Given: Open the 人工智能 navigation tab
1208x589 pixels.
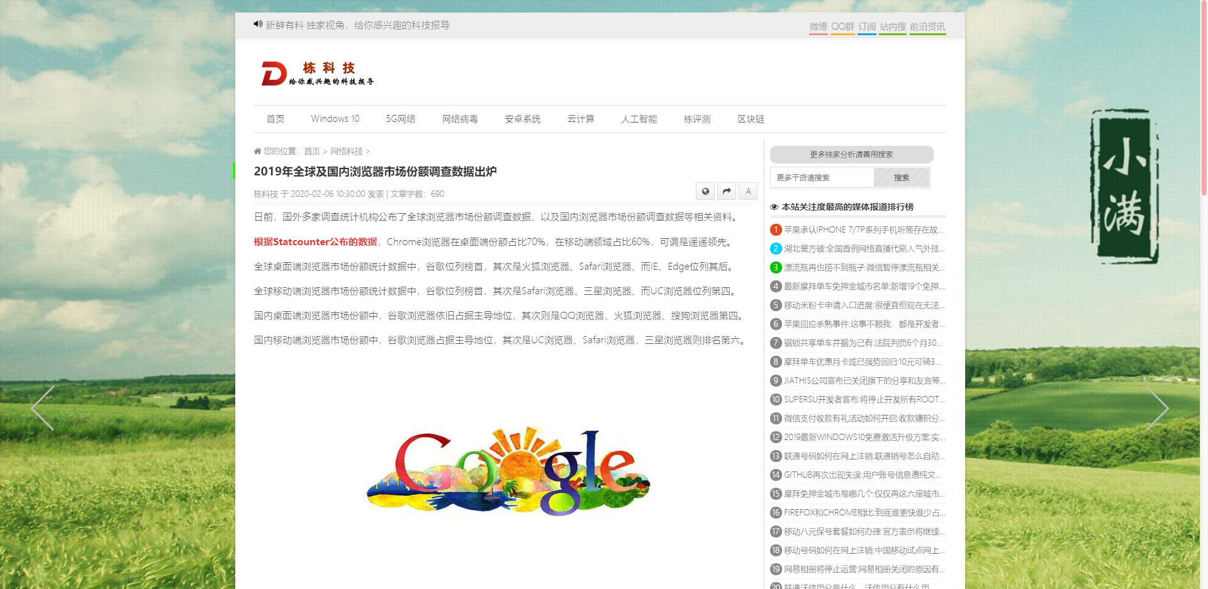Looking at the screenshot, I should [639, 119].
